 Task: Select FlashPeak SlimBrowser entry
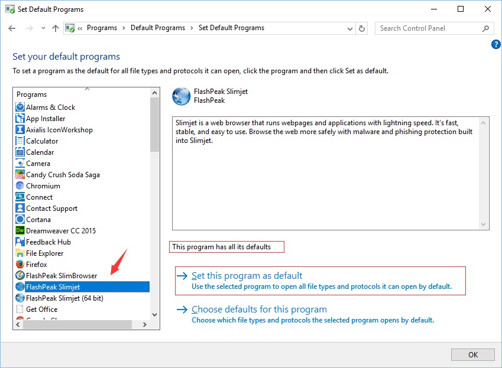(61, 276)
